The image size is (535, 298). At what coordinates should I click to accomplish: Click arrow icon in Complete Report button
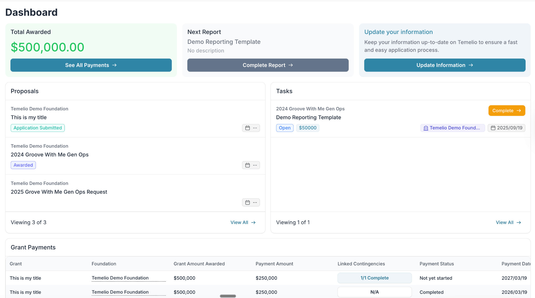click(x=291, y=65)
